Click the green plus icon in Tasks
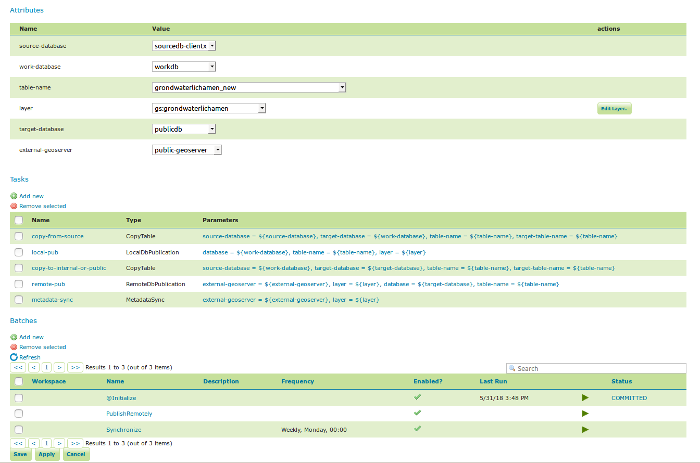Screen dimensions: 700x463 click(14, 196)
